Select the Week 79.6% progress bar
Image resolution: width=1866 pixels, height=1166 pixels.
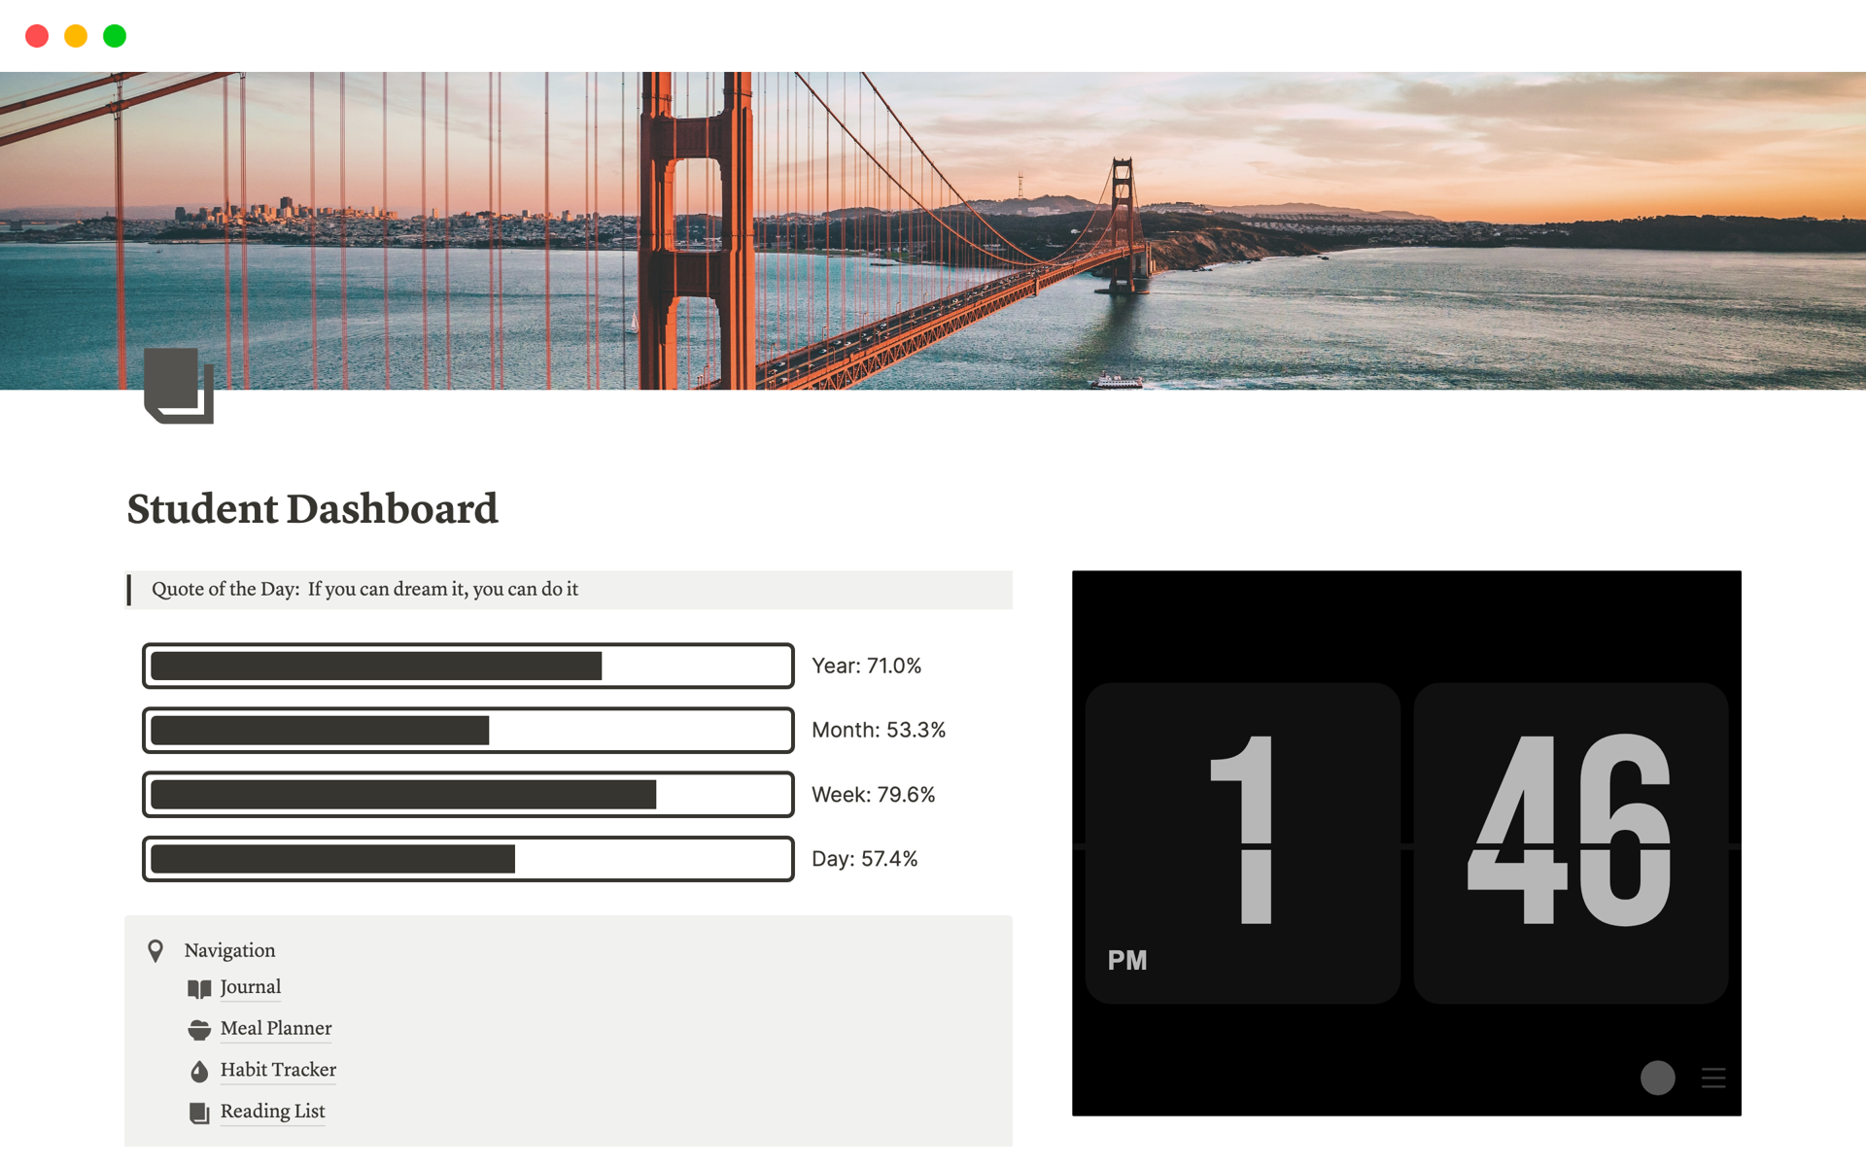pos(466,794)
